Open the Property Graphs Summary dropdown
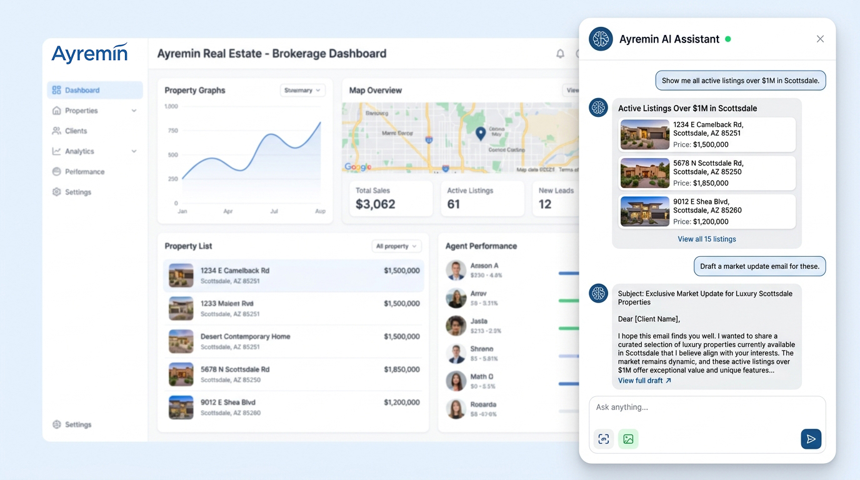Screen dimensions: 860x480 (x=302, y=90)
